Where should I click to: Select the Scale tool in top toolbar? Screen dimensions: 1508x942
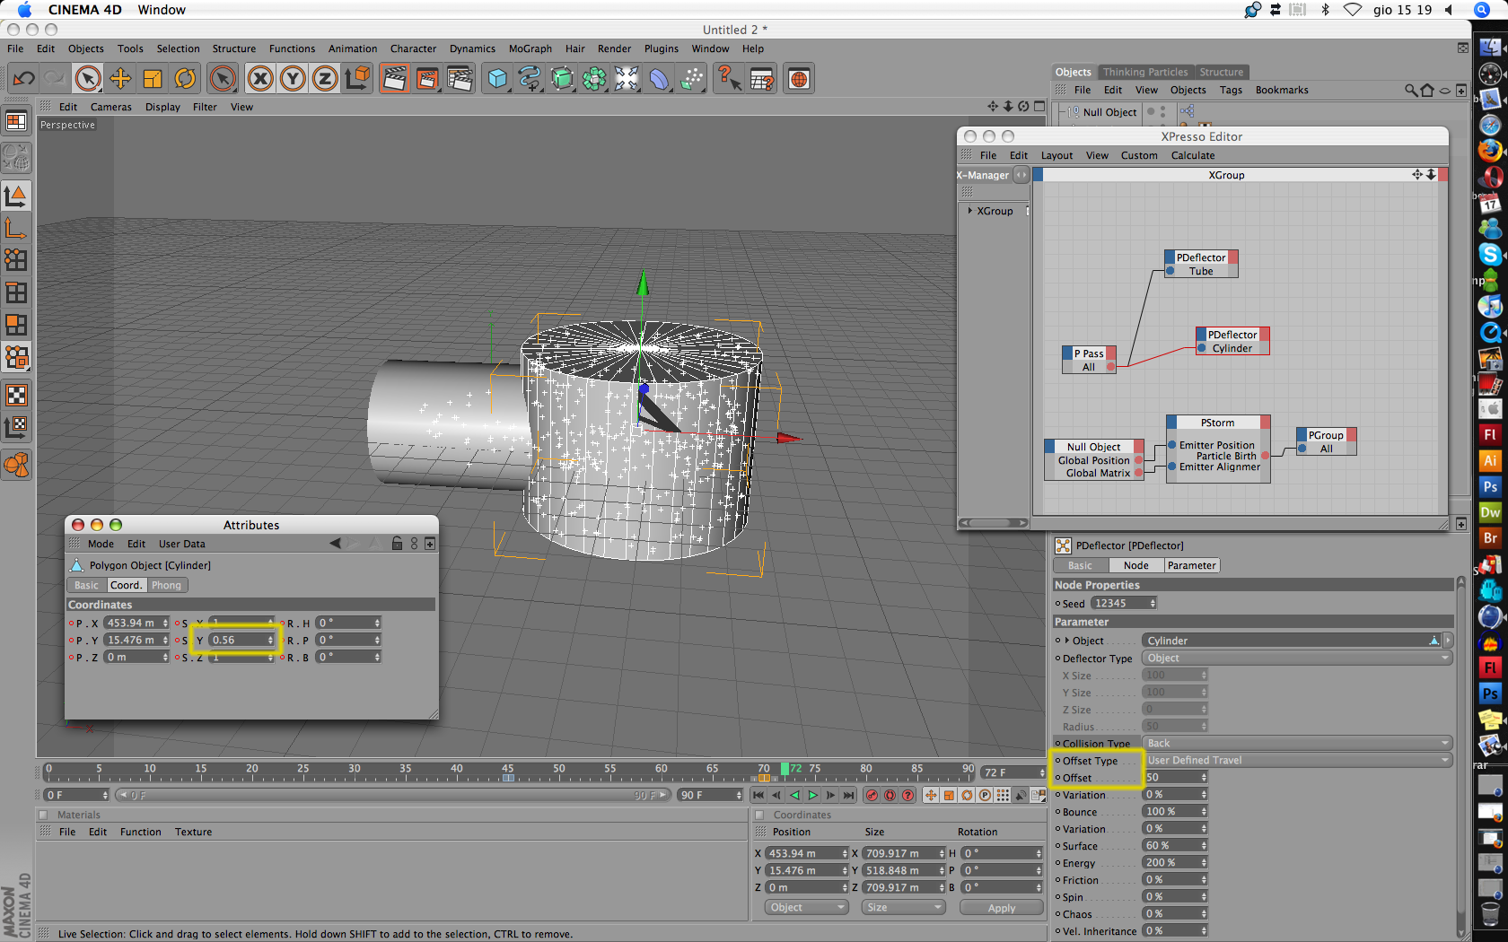pyautogui.click(x=153, y=79)
